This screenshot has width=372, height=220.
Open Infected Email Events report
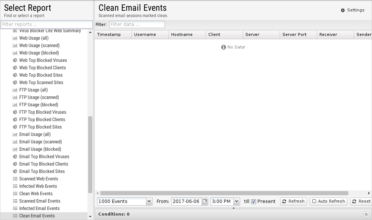(44, 209)
